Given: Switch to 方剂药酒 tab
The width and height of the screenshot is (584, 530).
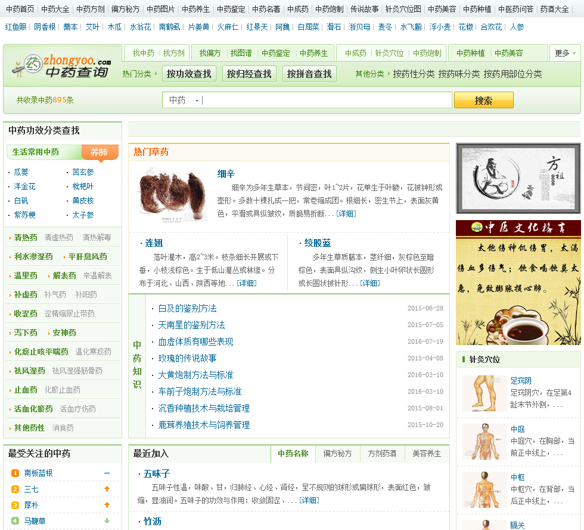Looking at the screenshot, I should tap(382, 453).
